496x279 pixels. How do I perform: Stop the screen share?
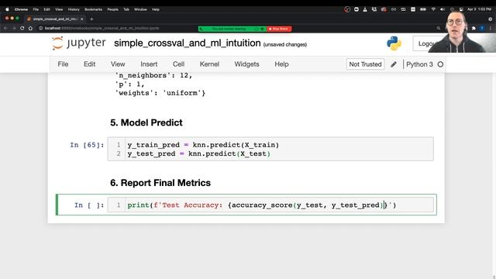pos(279,29)
